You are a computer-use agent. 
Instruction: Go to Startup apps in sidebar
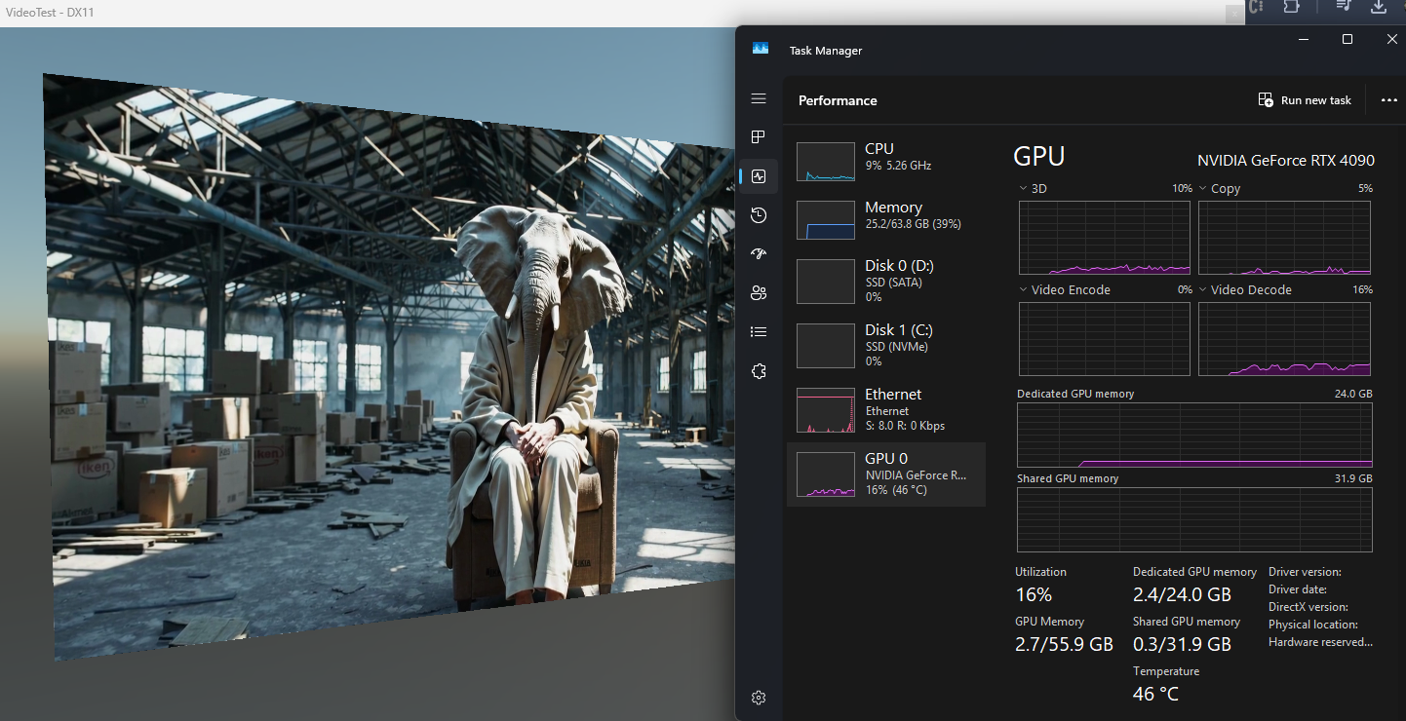(759, 254)
